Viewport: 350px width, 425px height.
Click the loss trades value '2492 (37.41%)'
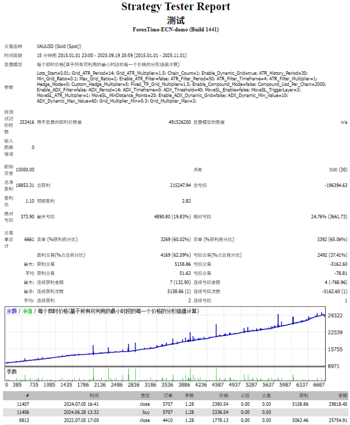coord(332,255)
